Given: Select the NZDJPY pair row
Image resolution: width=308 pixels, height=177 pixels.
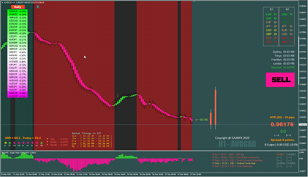Looking at the screenshot, I should [x=17, y=87].
